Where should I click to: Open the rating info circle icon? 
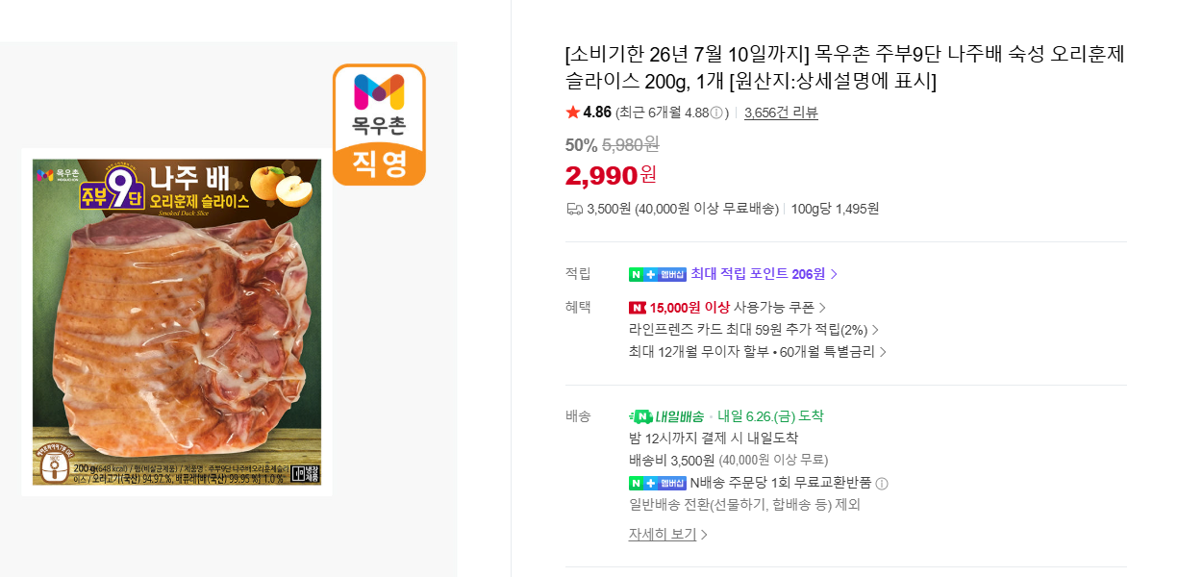pos(715,113)
